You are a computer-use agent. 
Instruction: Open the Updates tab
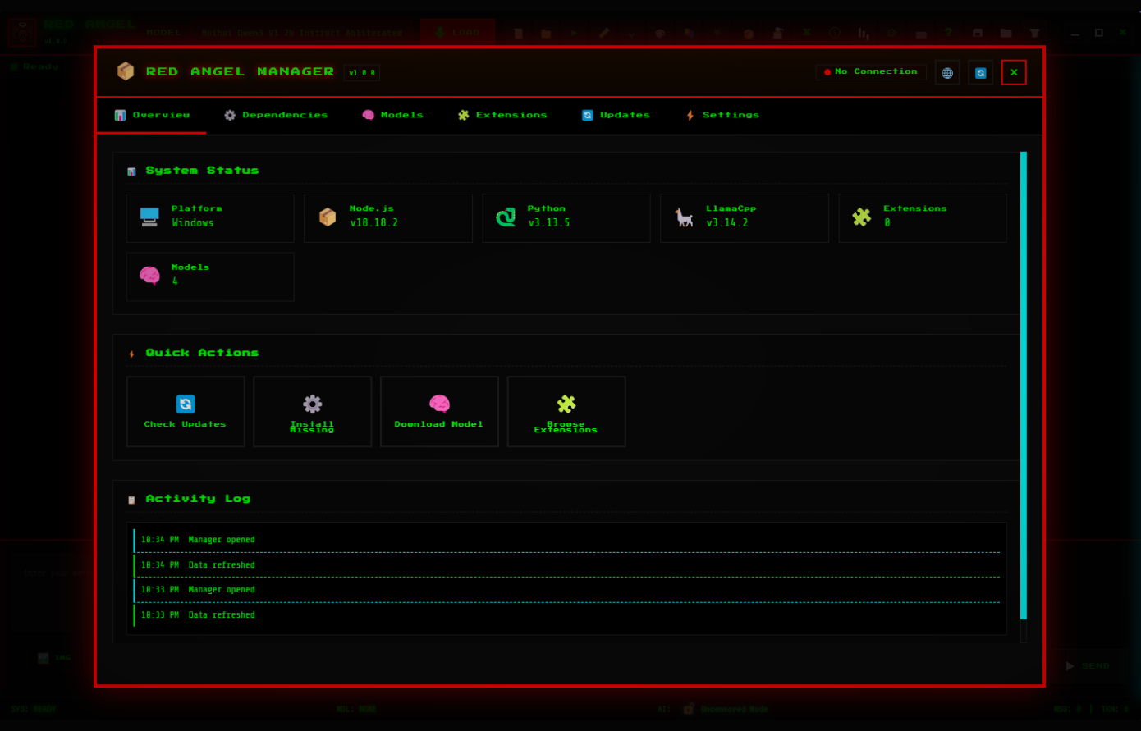click(x=616, y=116)
